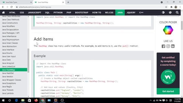Open Java Wrapper Classes link
Image resolution: width=183 pixels, height=103 pixels.
12,80
